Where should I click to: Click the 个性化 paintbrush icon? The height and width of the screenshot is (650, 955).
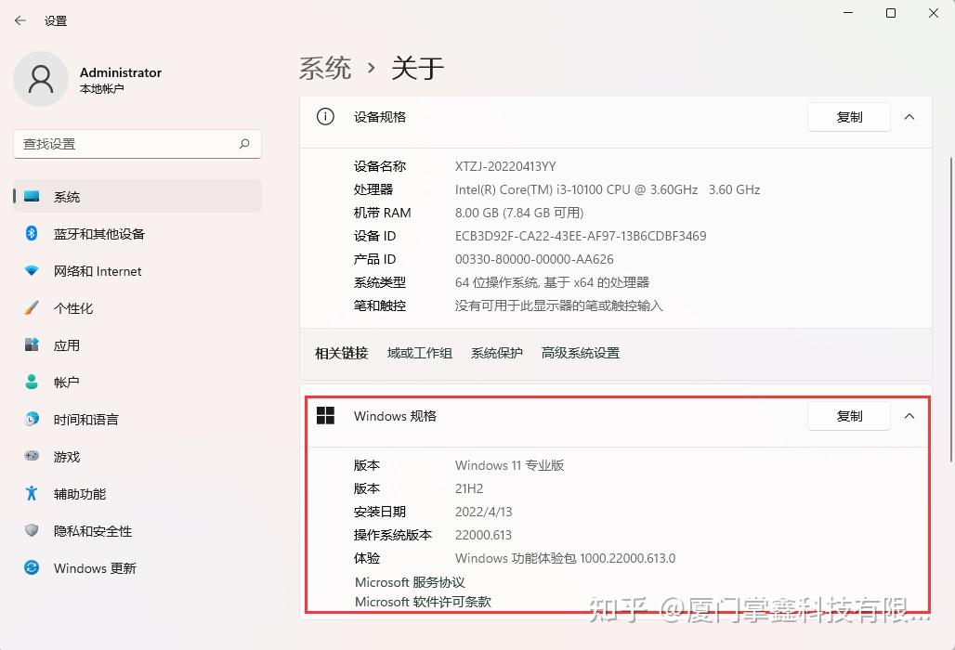[32, 308]
